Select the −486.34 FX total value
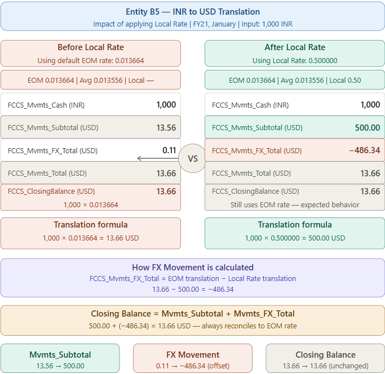The image size is (385, 374). click(364, 150)
